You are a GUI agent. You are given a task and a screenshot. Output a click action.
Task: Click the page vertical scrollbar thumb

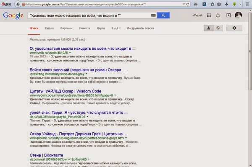coord(250,51)
